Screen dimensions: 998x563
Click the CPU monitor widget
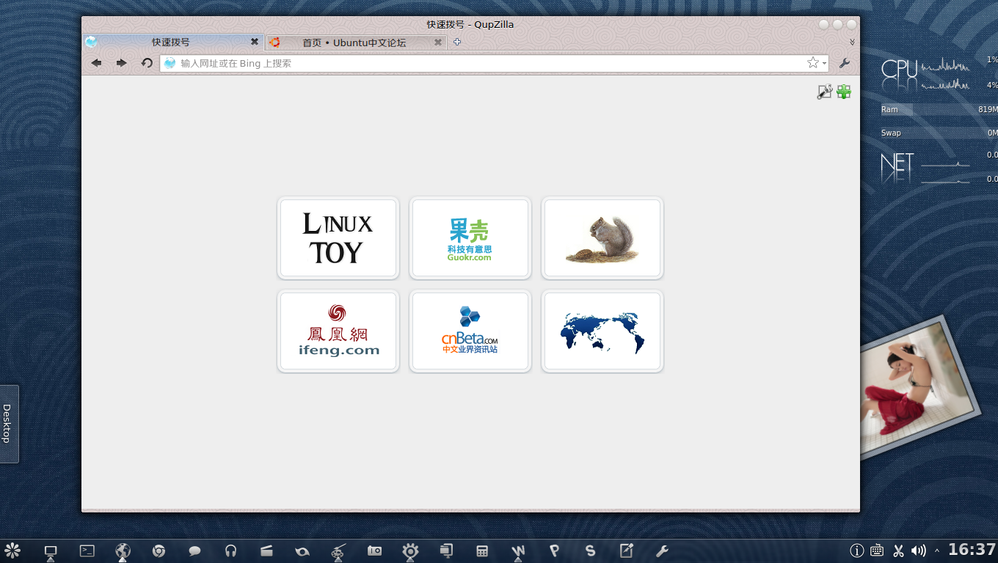pyautogui.click(x=939, y=74)
